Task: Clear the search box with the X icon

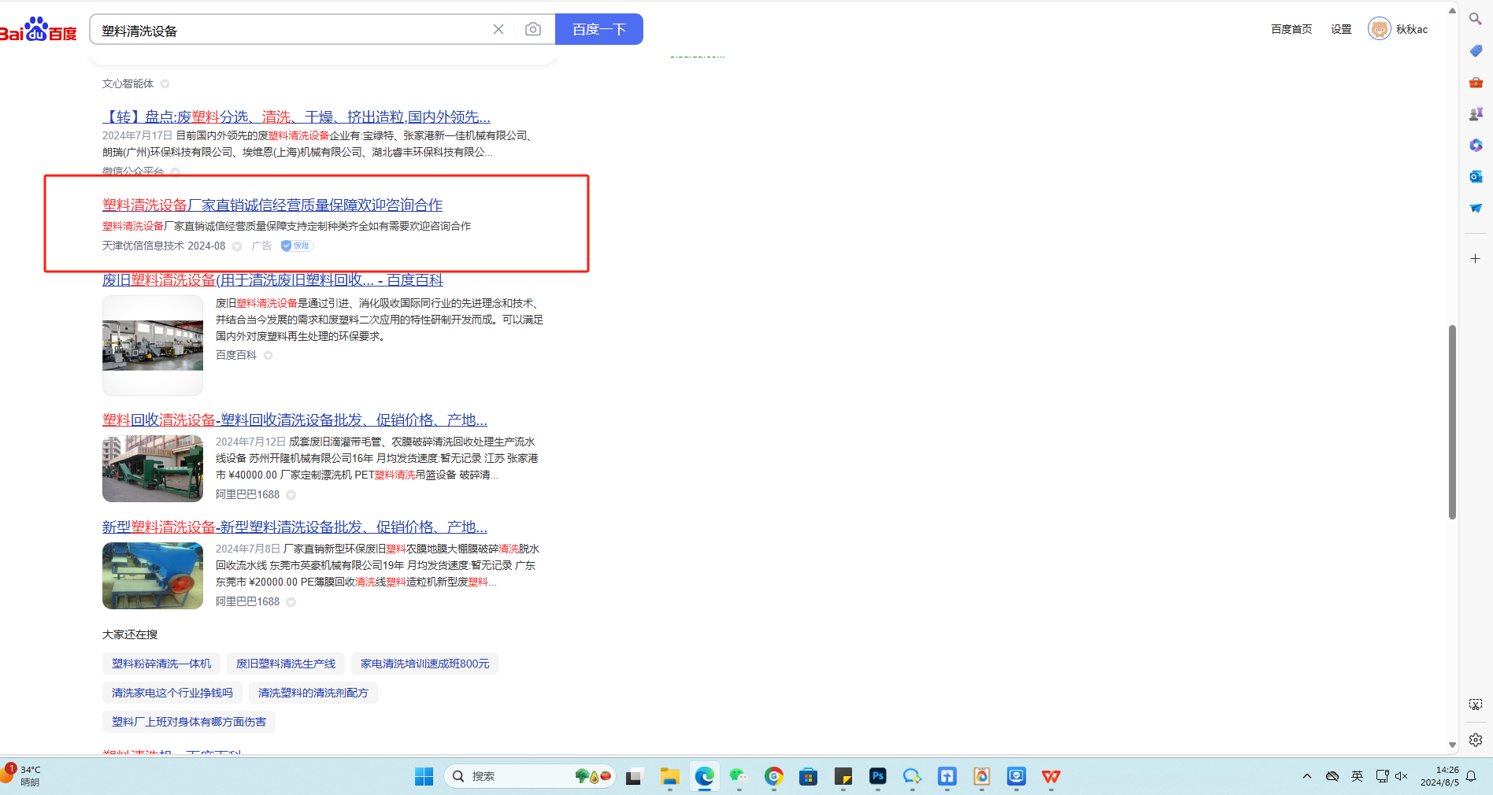Action: click(x=498, y=29)
